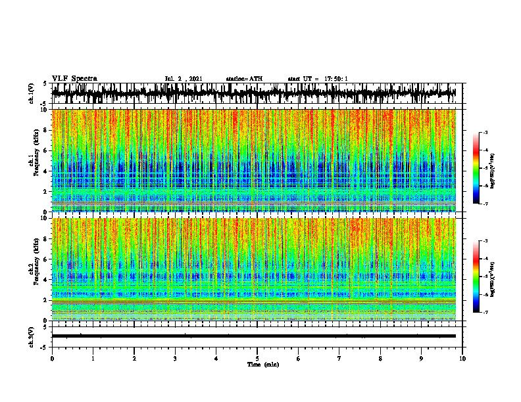Click the lower color scale's log(PSD) unit label

pos(493,280)
